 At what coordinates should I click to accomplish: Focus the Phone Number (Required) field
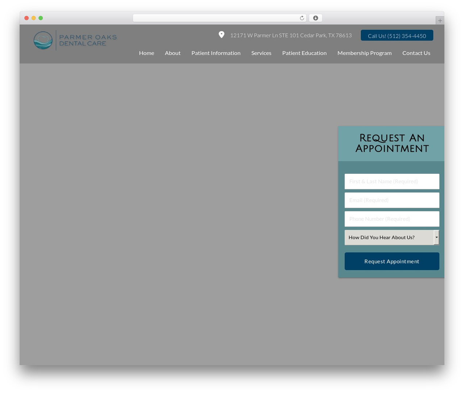coord(392,219)
